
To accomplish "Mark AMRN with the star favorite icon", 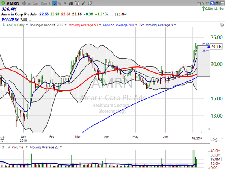I will [x=199, y=3].
